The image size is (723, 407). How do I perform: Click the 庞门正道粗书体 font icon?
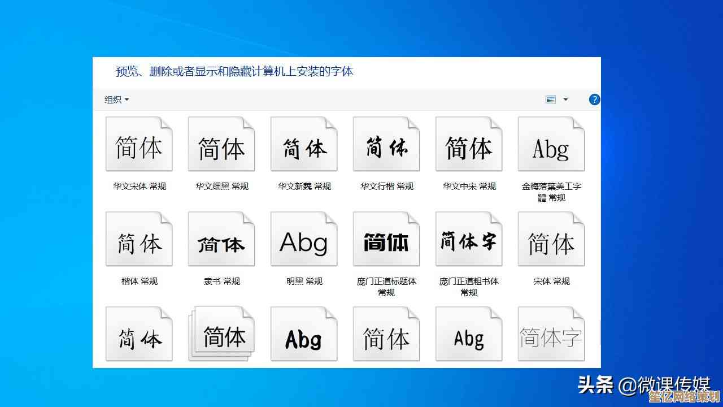click(x=469, y=239)
